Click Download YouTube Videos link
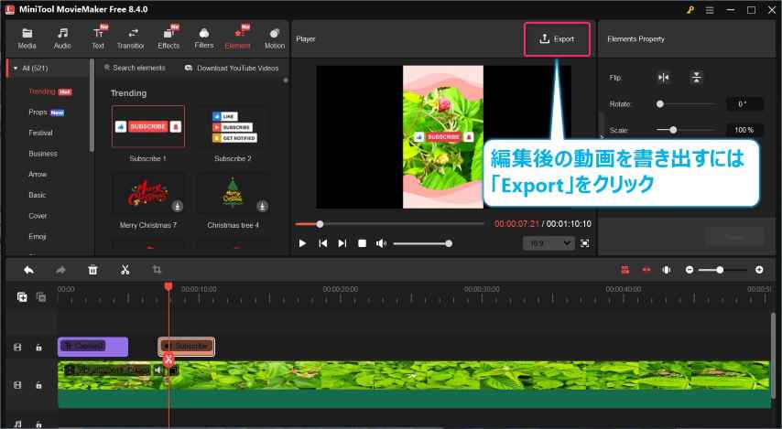The height and width of the screenshot is (429, 782). click(x=231, y=68)
